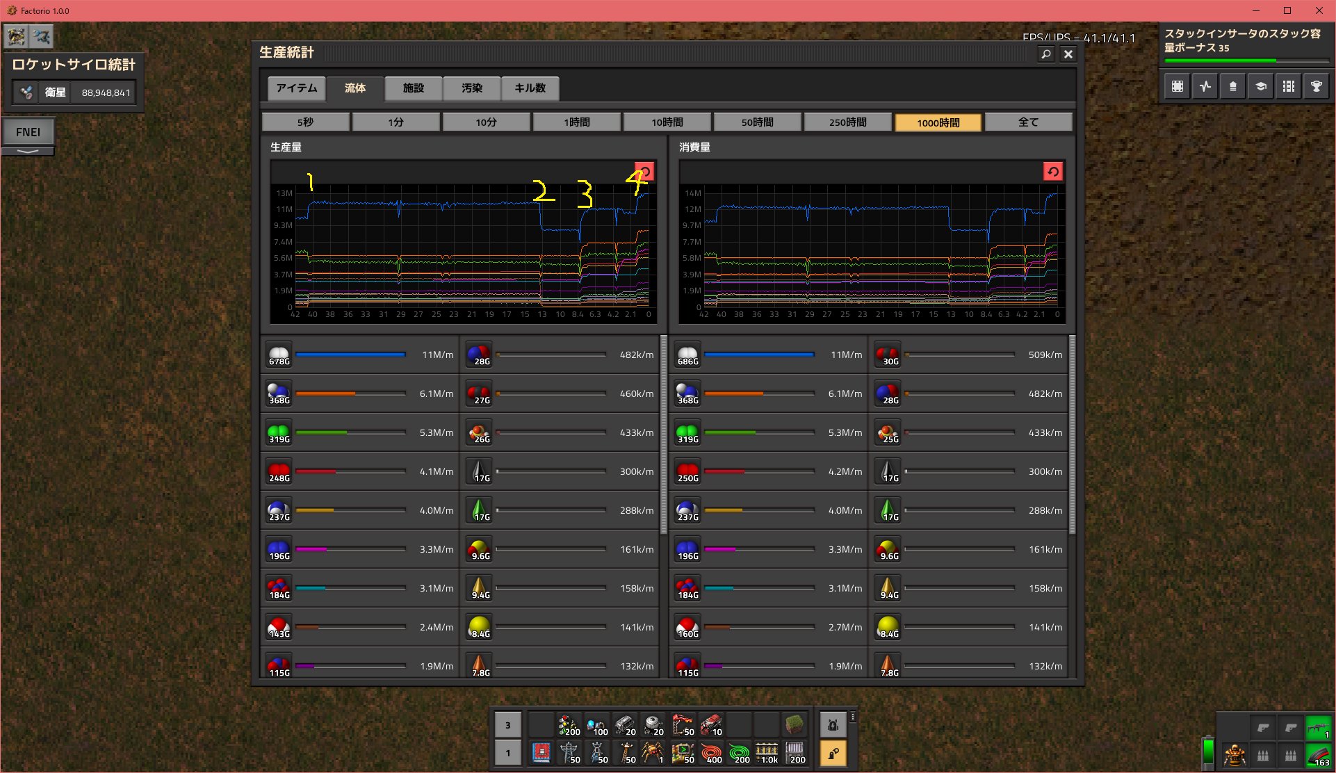Open FNEI recipe browser button
Image resolution: width=1336 pixels, height=773 pixels.
click(x=28, y=131)
